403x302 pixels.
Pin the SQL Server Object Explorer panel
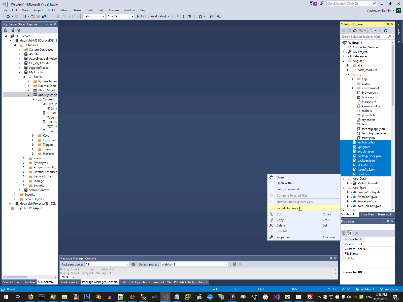pos(51,24)
